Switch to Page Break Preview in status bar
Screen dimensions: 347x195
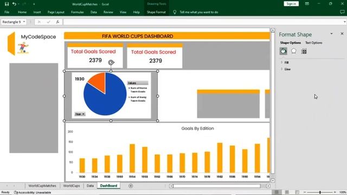[x=297, y=192]
